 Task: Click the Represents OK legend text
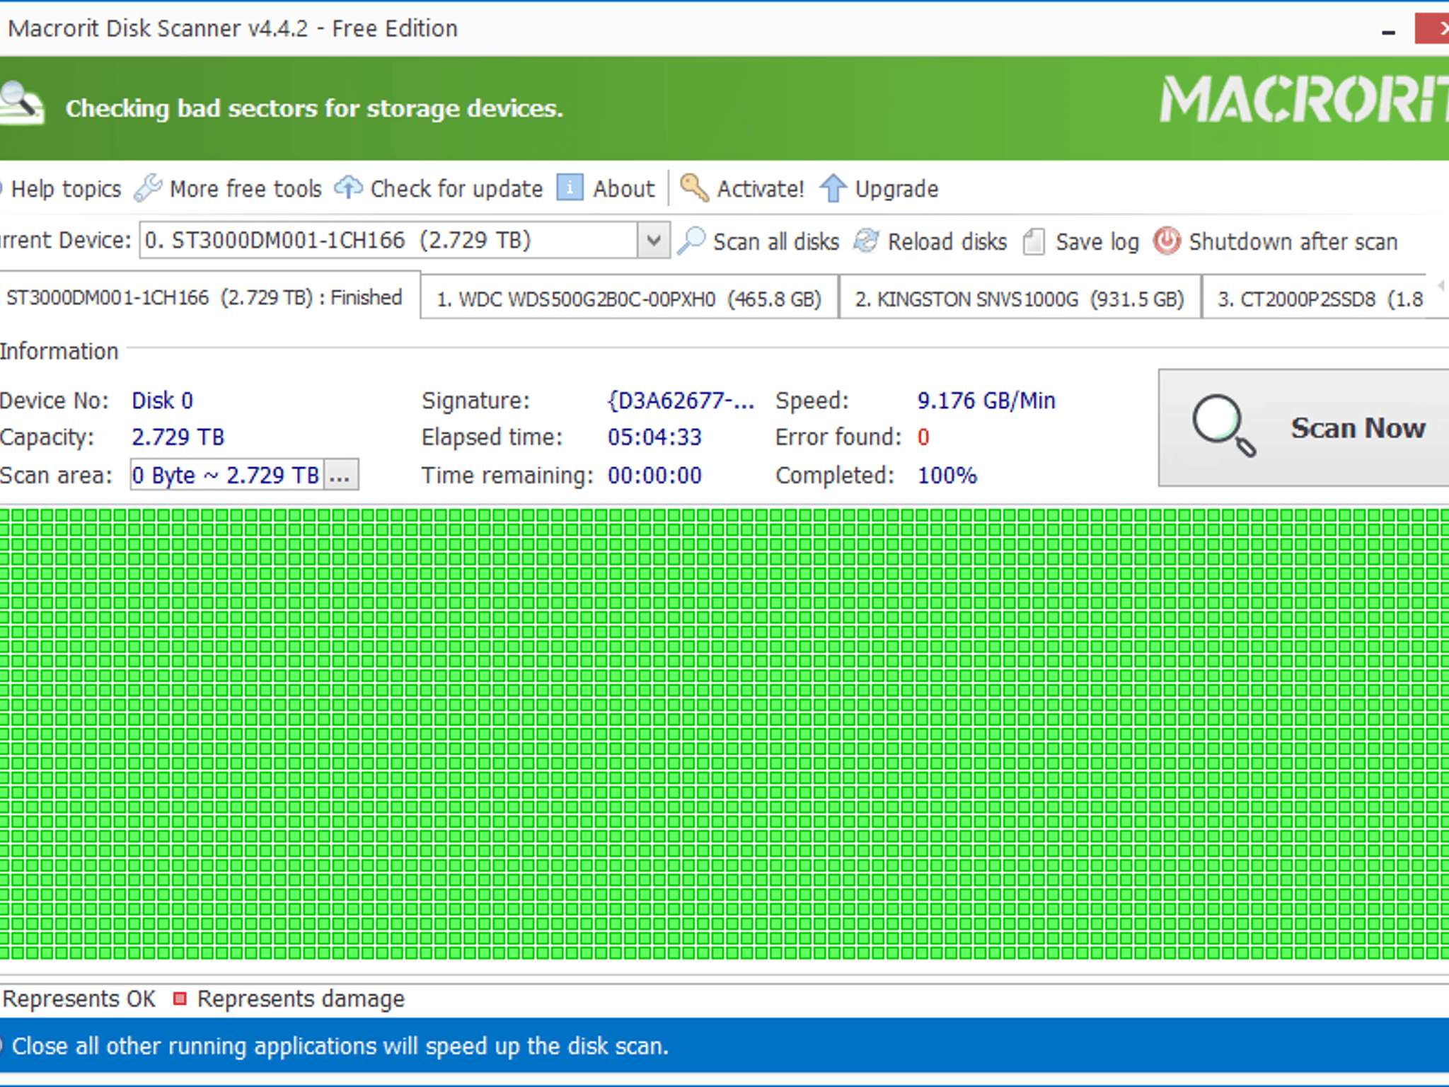point(79,999)
